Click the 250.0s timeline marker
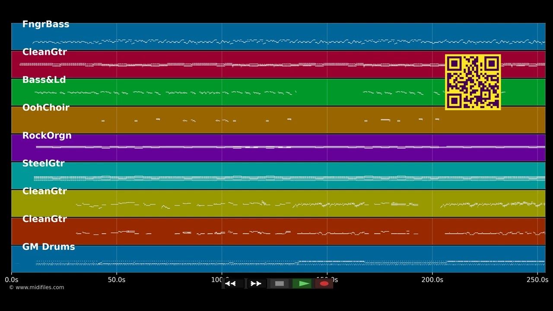Screen dimensions: 553x311 [537, 280]
